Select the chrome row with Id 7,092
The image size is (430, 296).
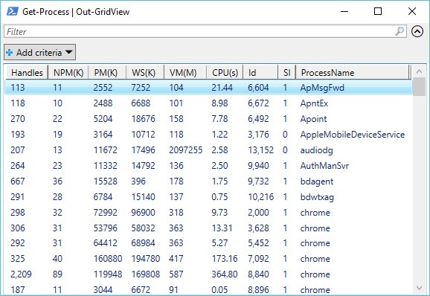[x=208, y=259]
